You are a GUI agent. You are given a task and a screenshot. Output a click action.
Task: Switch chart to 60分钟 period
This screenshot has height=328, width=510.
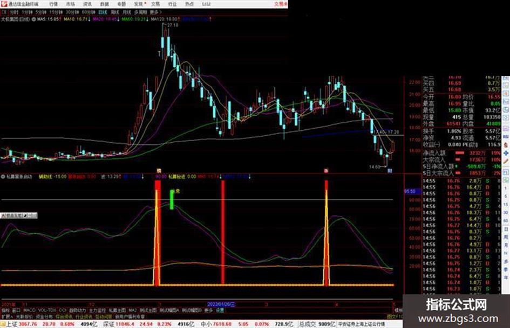89,12
